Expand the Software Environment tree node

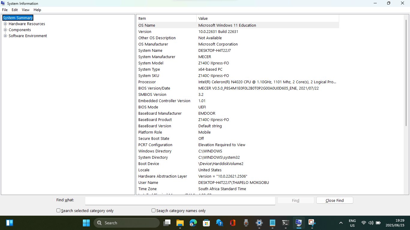coord(5,36)
